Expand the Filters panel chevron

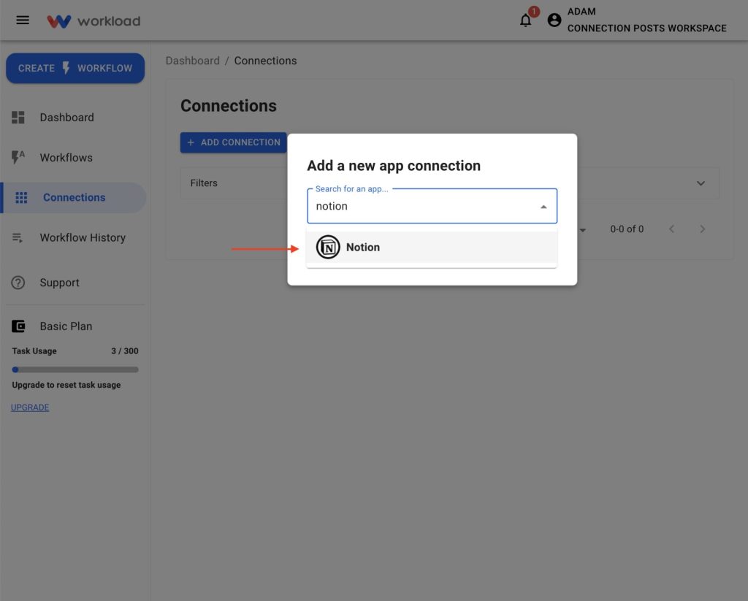701,183
